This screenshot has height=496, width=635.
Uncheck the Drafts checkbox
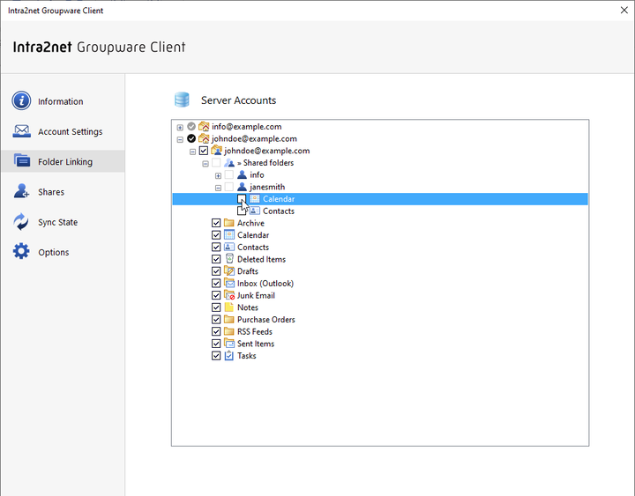pyautogui.click(x=216, y=271)
